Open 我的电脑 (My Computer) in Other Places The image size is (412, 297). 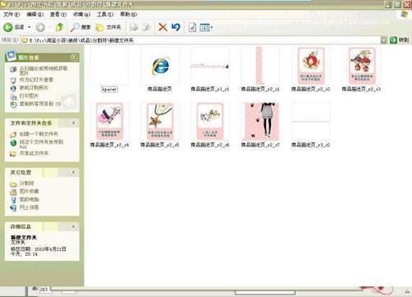pos(29,199)
